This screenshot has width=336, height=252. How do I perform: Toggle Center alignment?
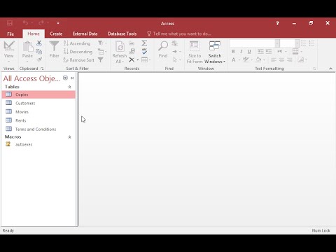281,60
